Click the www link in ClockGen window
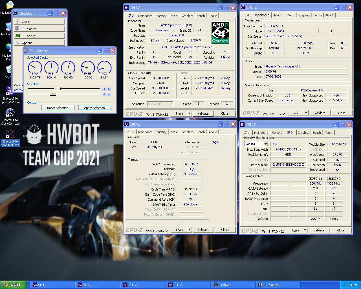The height and width of the screenshot is (289, 361). (18, 89)
